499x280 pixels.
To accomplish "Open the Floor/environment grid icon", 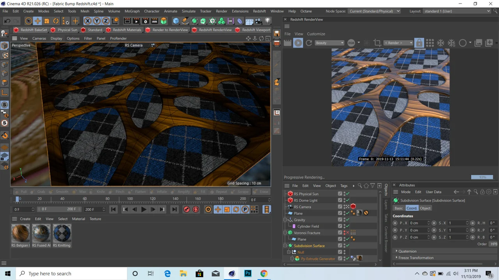I will click(x=249, y=21).
